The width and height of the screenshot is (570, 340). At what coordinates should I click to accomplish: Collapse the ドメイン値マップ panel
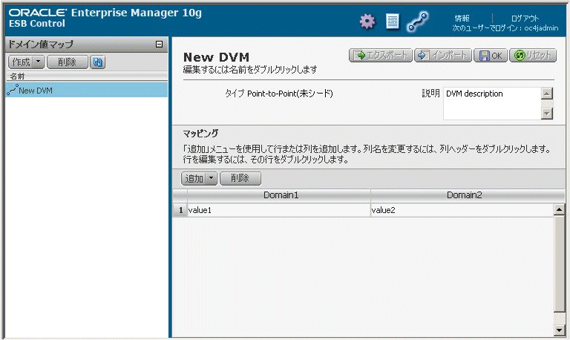[x=160, y=45]
